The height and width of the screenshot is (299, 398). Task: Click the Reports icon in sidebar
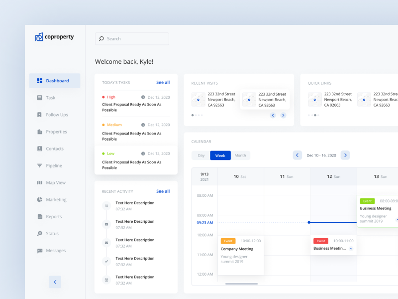click(40, 217)
